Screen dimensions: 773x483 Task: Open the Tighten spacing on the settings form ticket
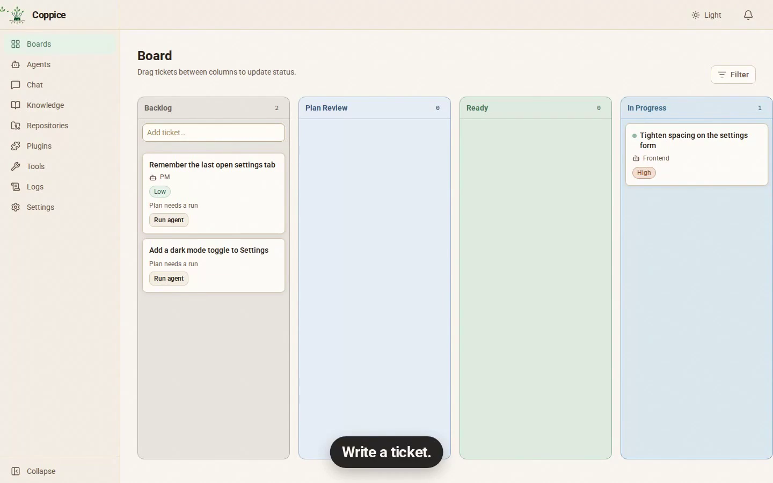[x=697, y=155]
